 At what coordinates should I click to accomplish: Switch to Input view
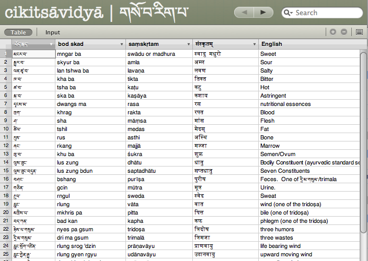[x=53, y=32]
